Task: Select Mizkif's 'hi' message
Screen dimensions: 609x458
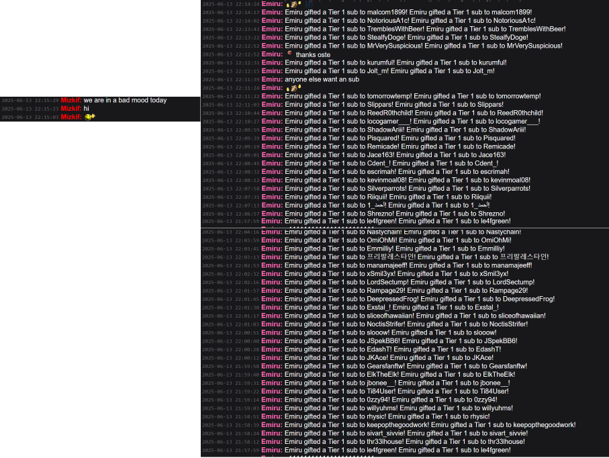Action: click(86, 108)
